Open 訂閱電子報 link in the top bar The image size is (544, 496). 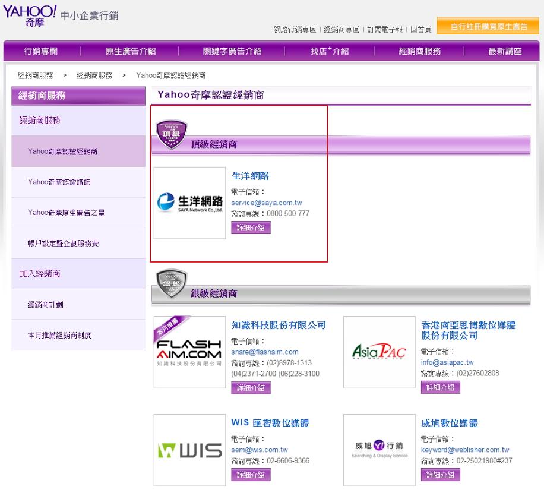(x=384, y=29)
